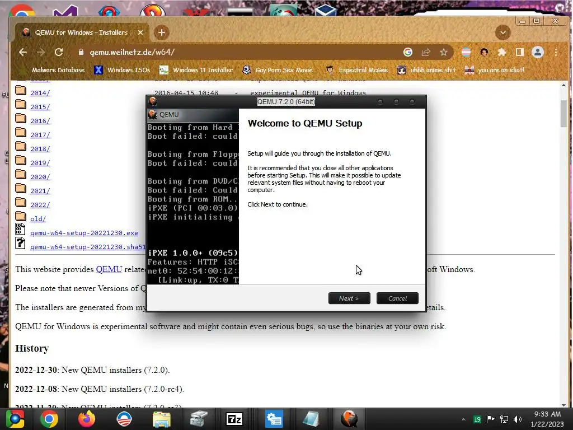Open File Explorer from the taskbar
The height and width of the screenshot is (430, 573).
coord(162,419)
